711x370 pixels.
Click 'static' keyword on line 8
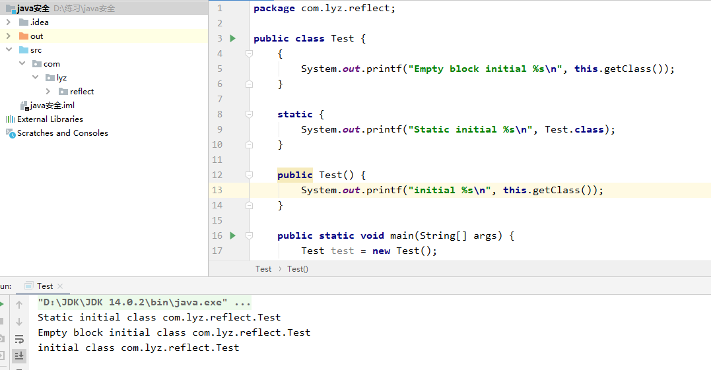[x=294, y=114]
